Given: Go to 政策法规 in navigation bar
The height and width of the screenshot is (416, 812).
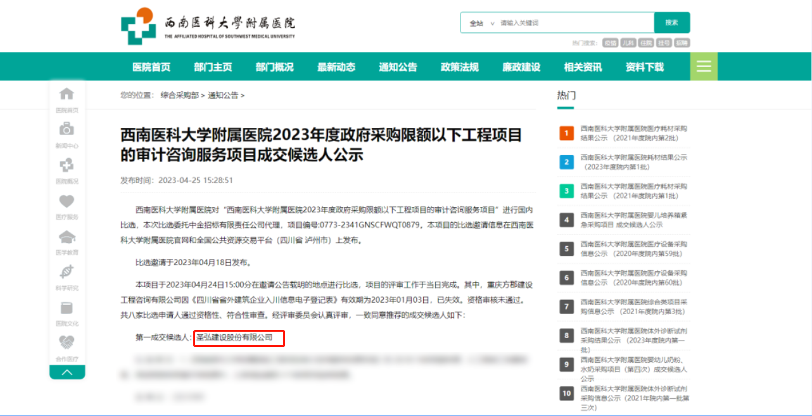Looking at the screenshot, I should point(459,67).
